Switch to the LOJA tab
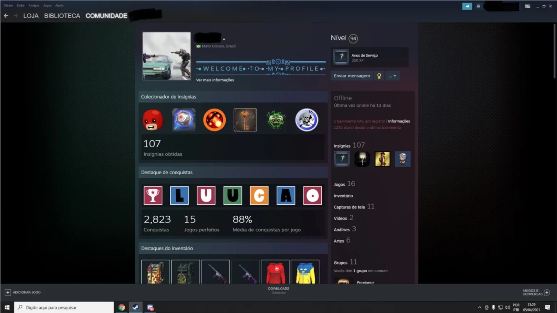 (31, 16)
